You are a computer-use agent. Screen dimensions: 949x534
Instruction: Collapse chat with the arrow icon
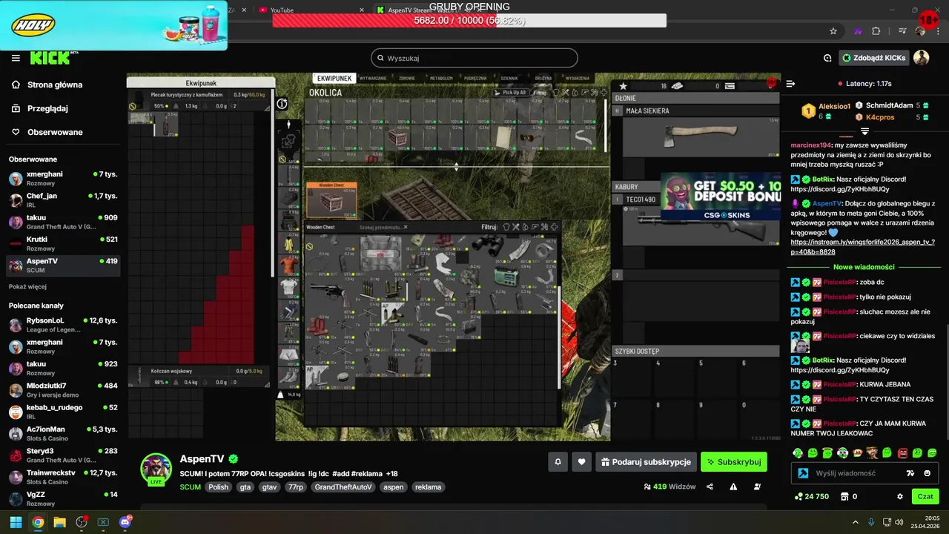pos(790,84)
